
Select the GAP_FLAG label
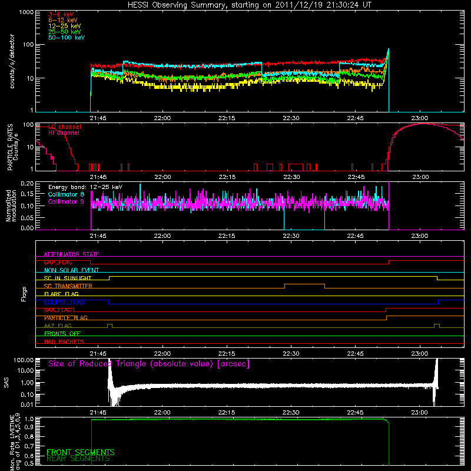[x=58, y=262]
